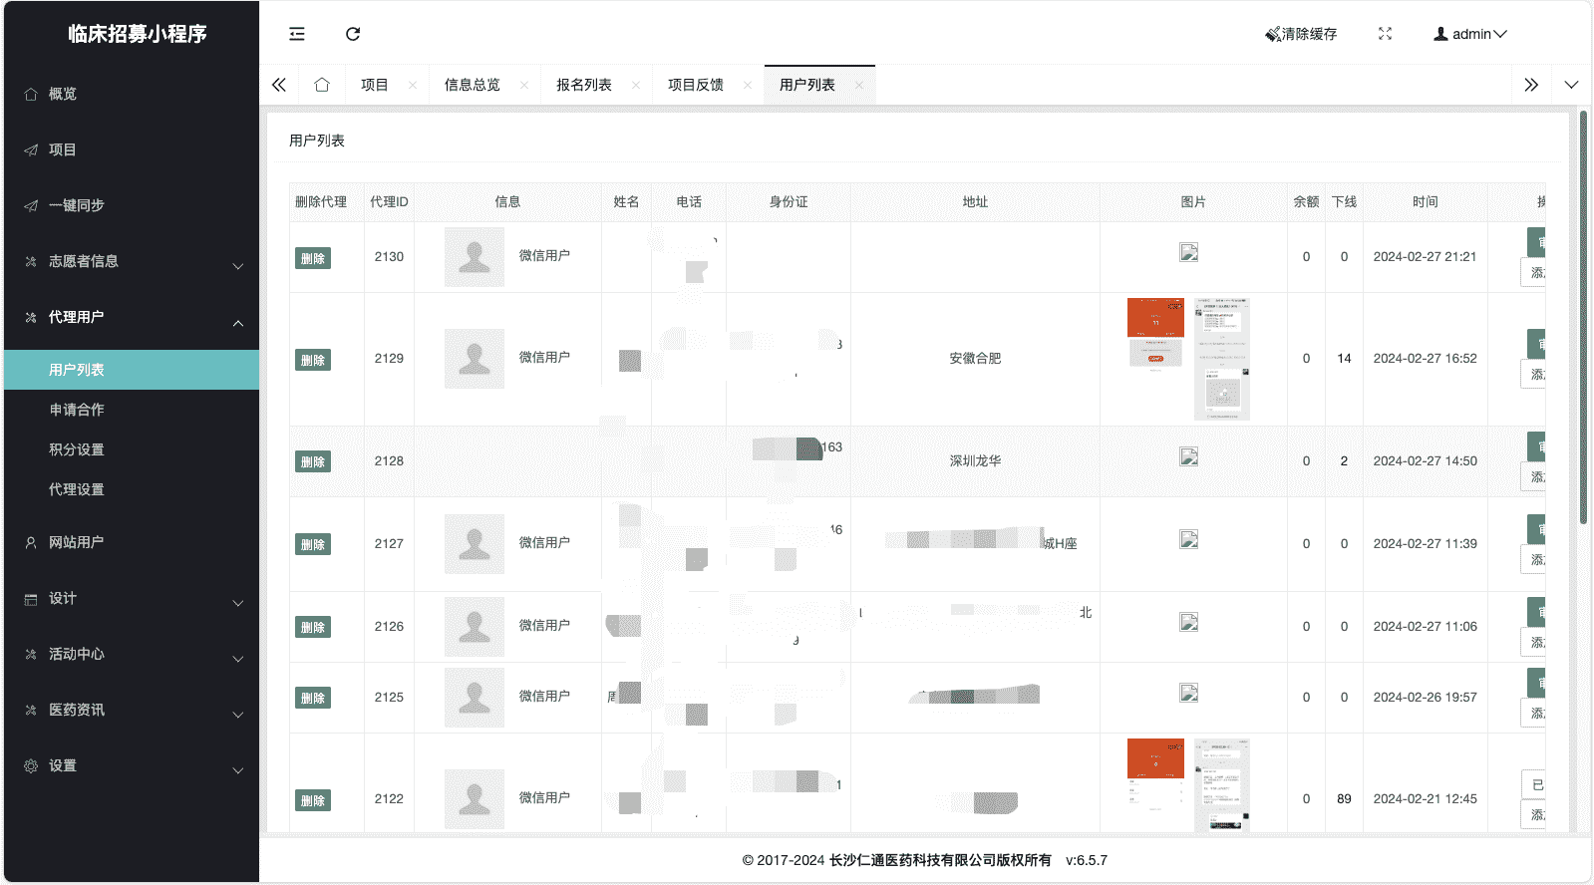
Task: Click the 清除缓存 clear cache button
Action: pyautogui.click(x=1301, y=34)
